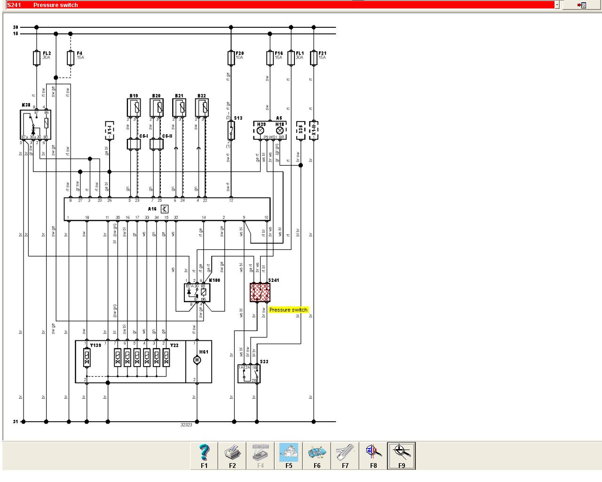Viewport: 602px width, 482px height.
Task: Click the K38 relay component
Action: pyautogui.click(x=35, y=125)
